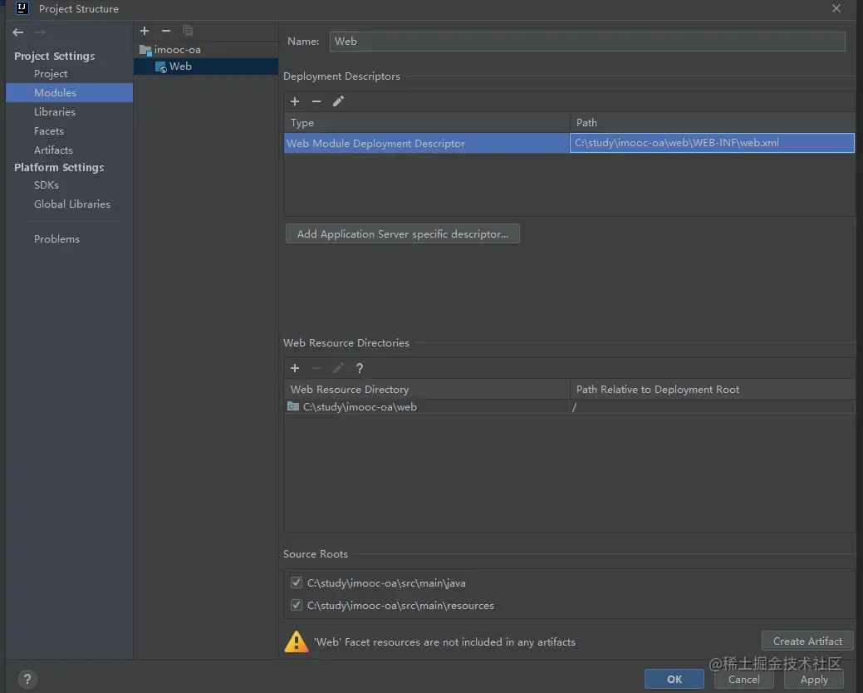
Task: Click the warning triangle icon
Action: [x=296, y=641]
